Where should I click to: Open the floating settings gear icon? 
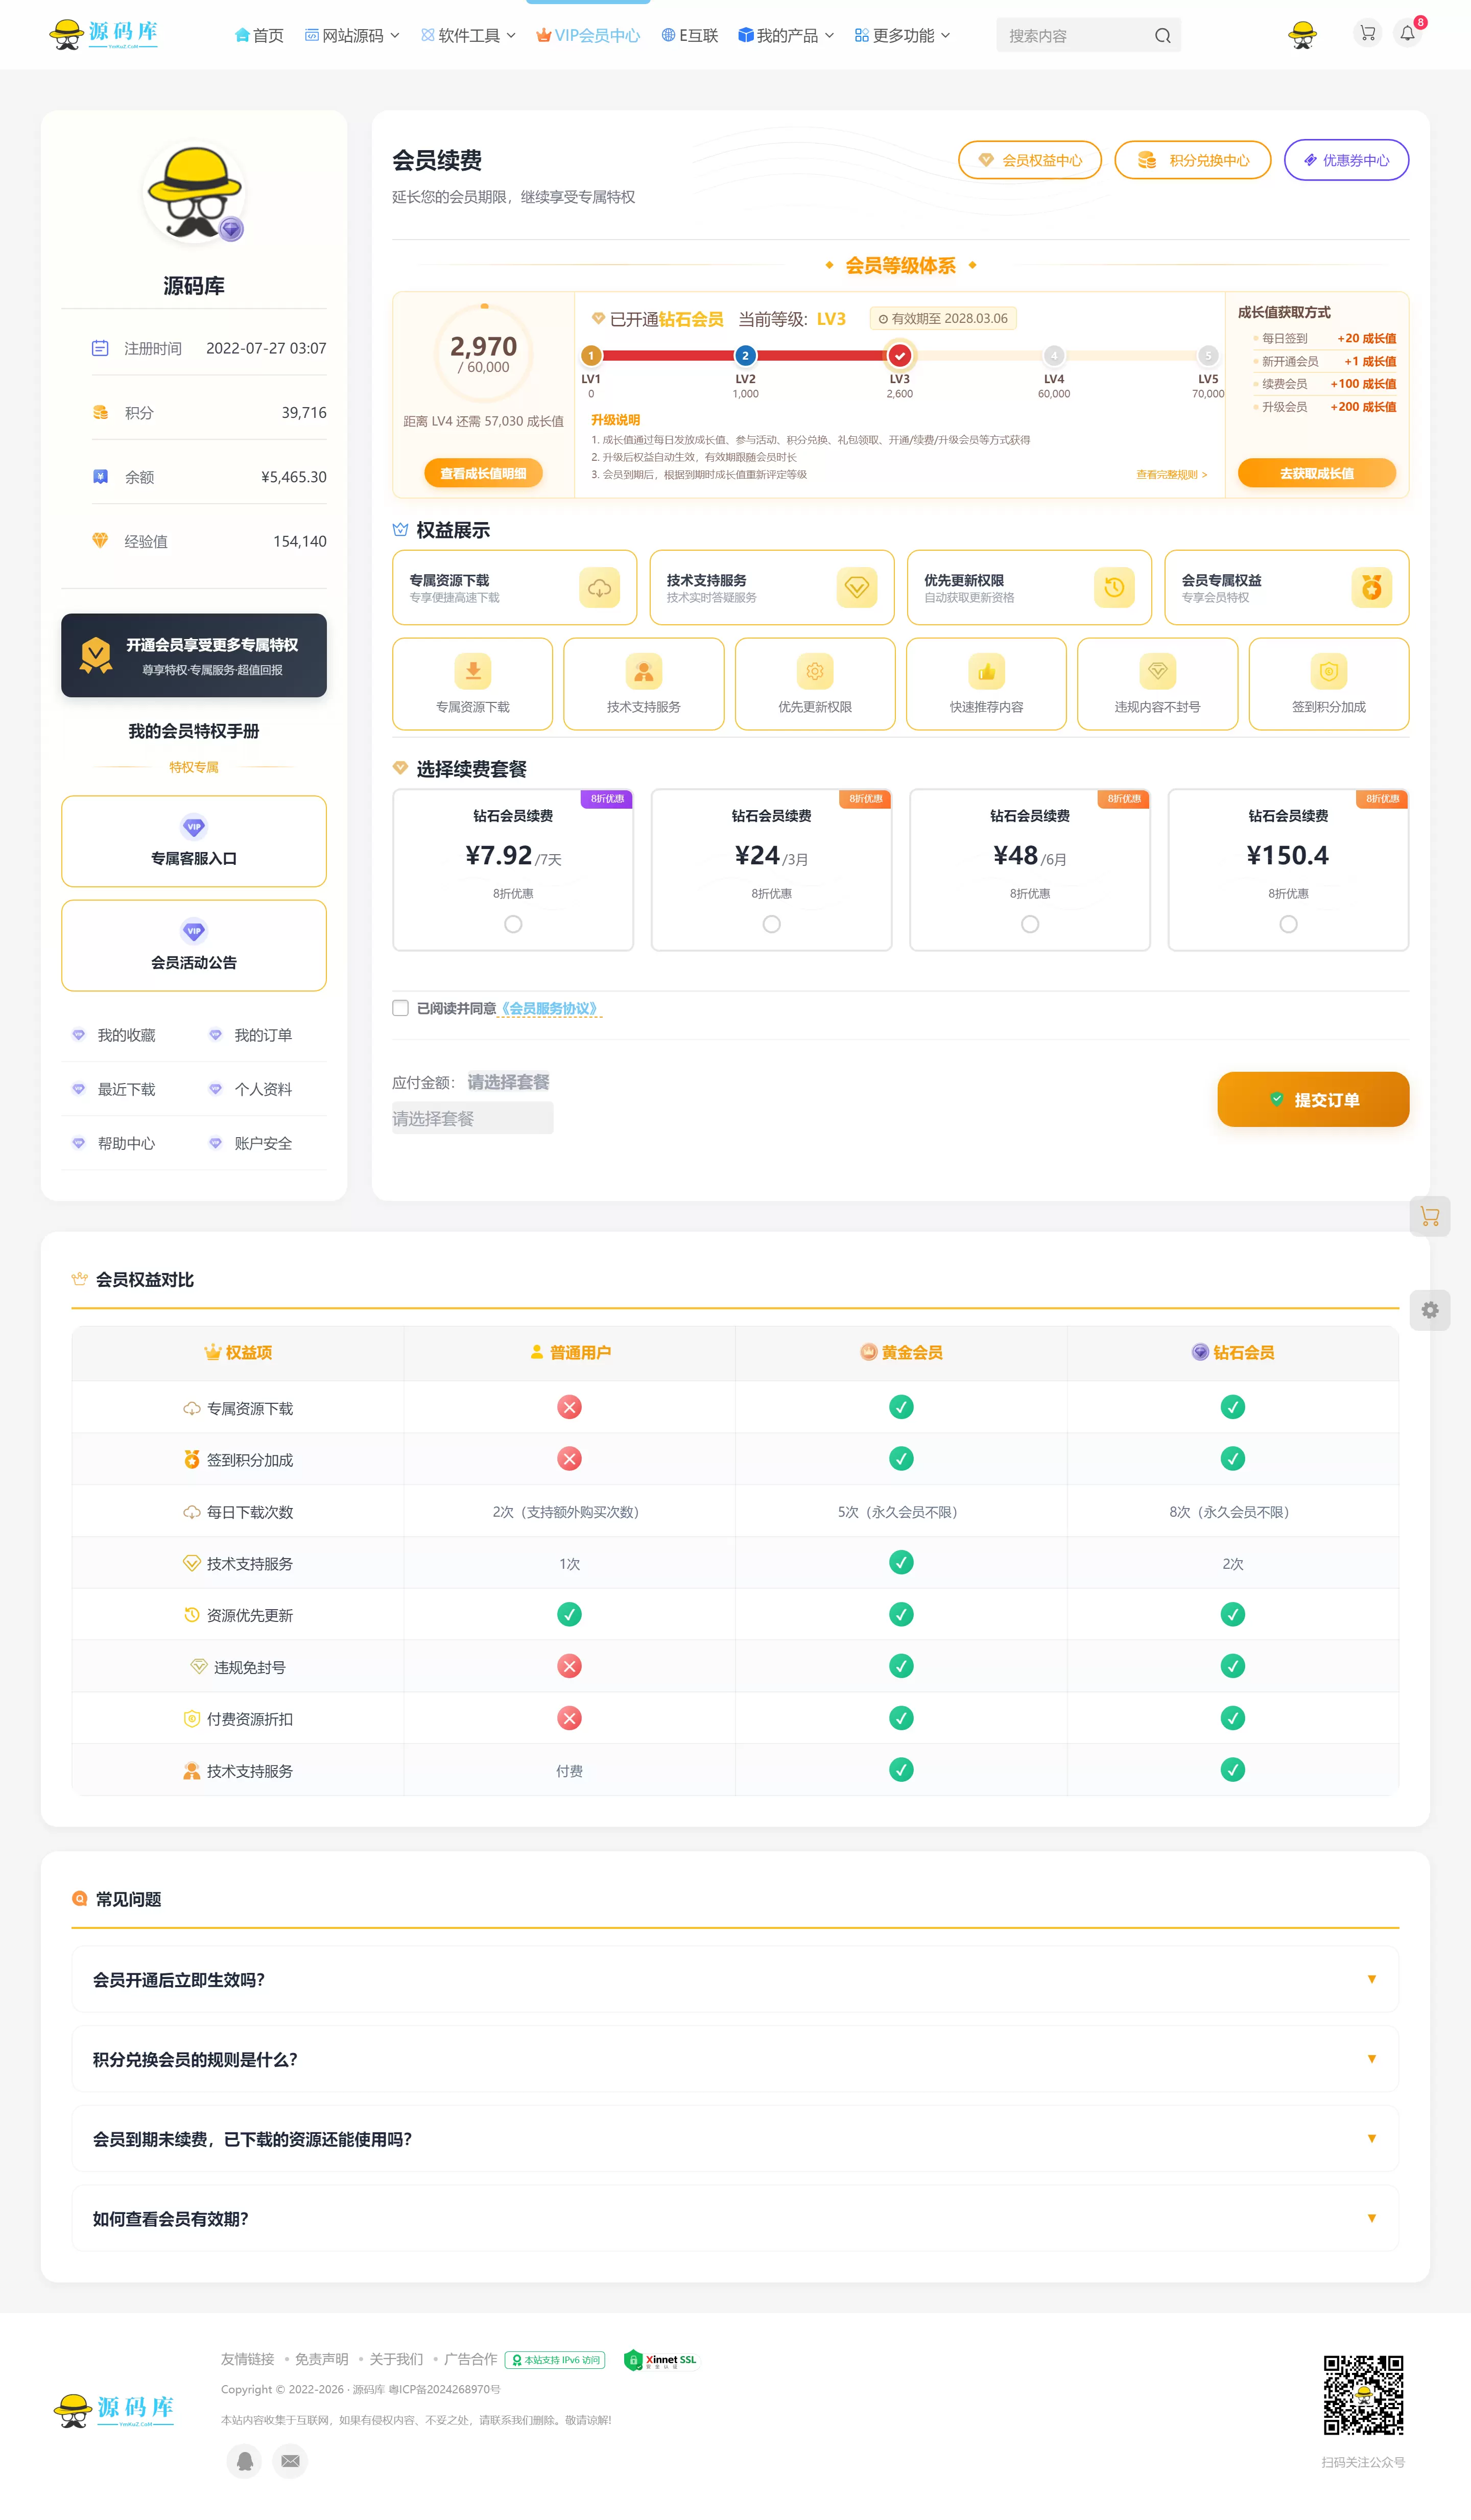[1430, 1310]
